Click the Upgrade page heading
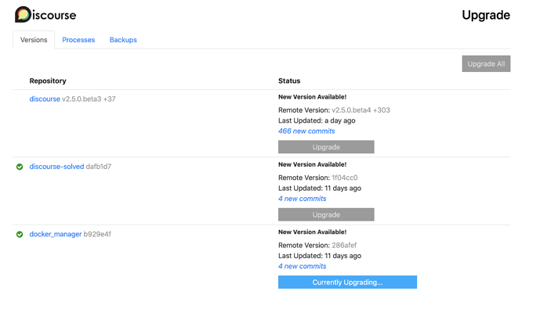 486,15
